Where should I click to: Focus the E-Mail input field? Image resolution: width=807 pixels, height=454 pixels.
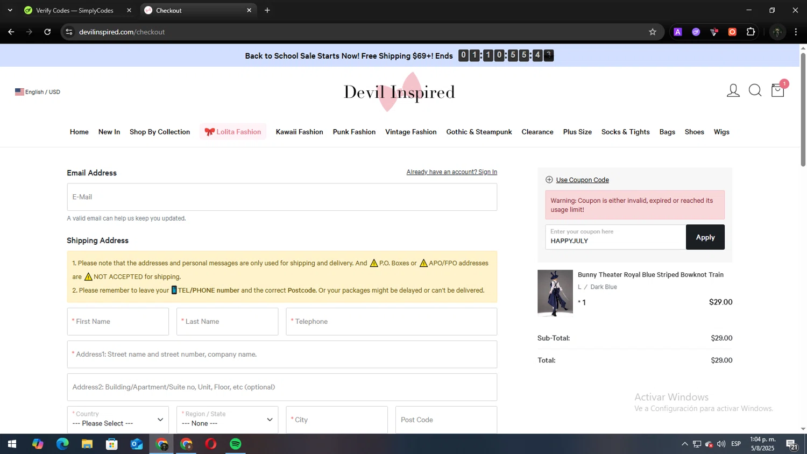282,197
